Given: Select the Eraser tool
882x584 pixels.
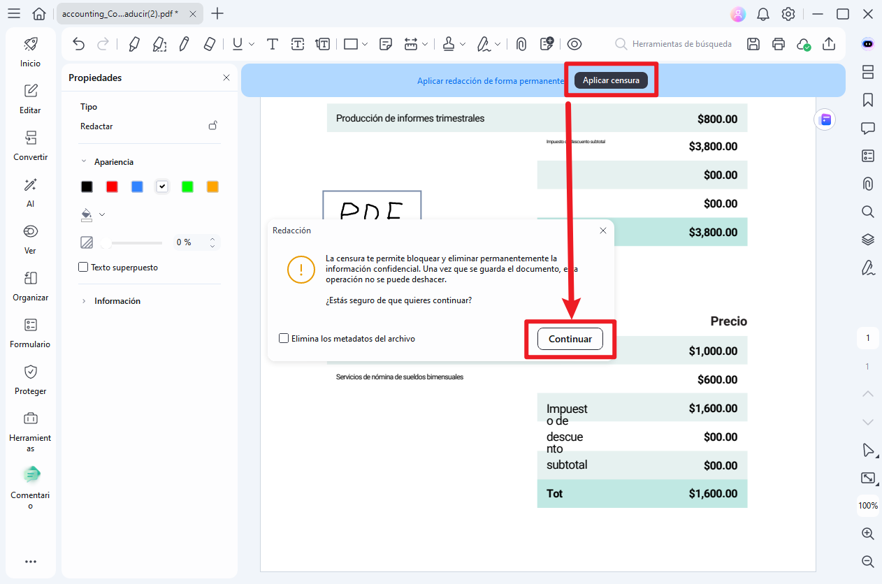Looking at the screenshot, I should 209,43.
